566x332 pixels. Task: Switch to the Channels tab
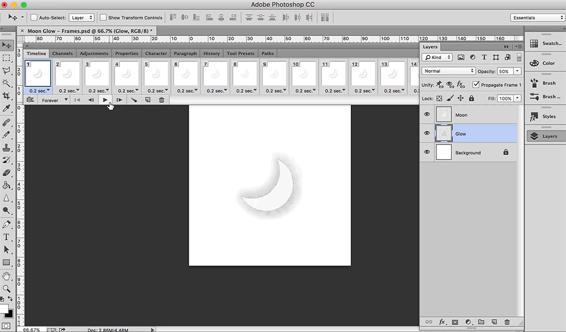click(x=62, y=53)
